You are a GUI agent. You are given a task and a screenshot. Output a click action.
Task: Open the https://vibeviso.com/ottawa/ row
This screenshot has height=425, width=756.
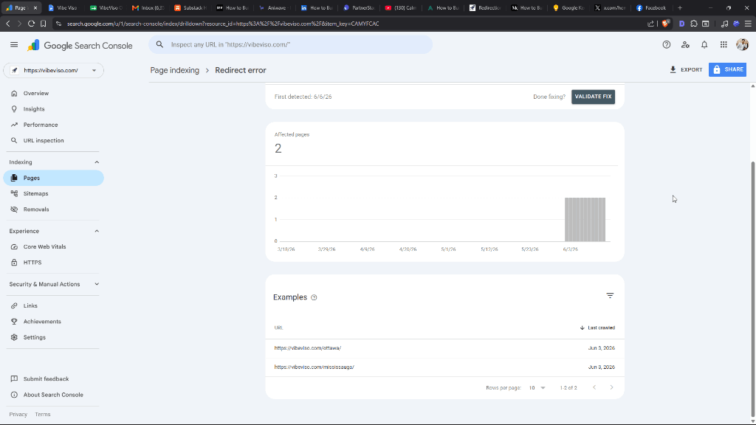click(444, 348)
